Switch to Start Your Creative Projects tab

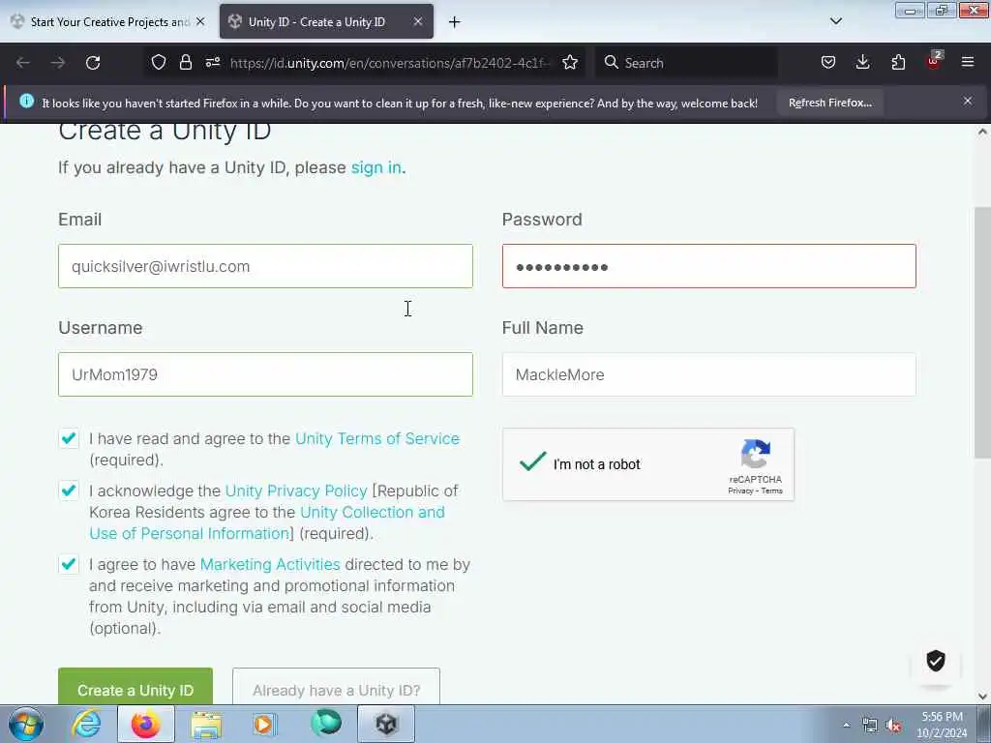pyautogui.click(x=108, y=21)
